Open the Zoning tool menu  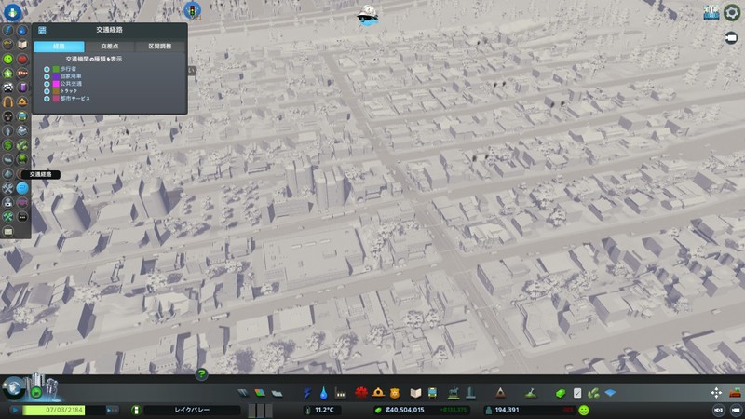[261, 393]
